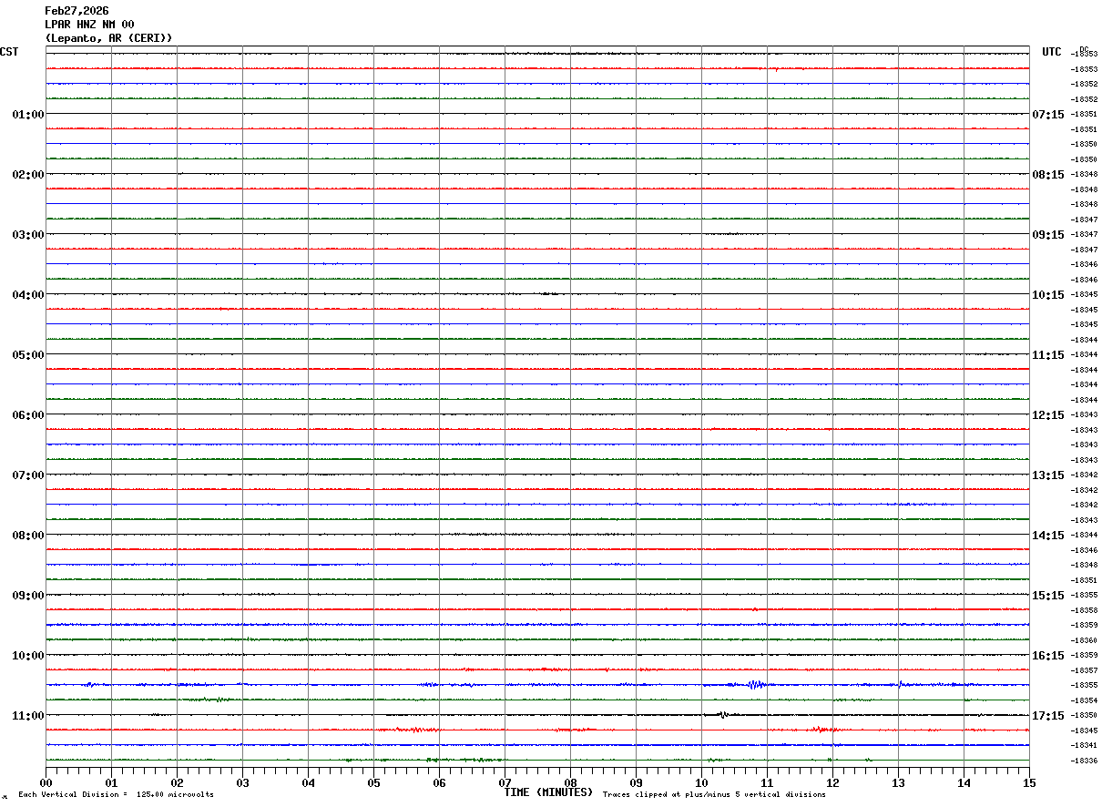The width and height of the screenshot is (1102, 807).
Task: Click the vertical division microvolts scale note
Action: click(x=116, y=795)
